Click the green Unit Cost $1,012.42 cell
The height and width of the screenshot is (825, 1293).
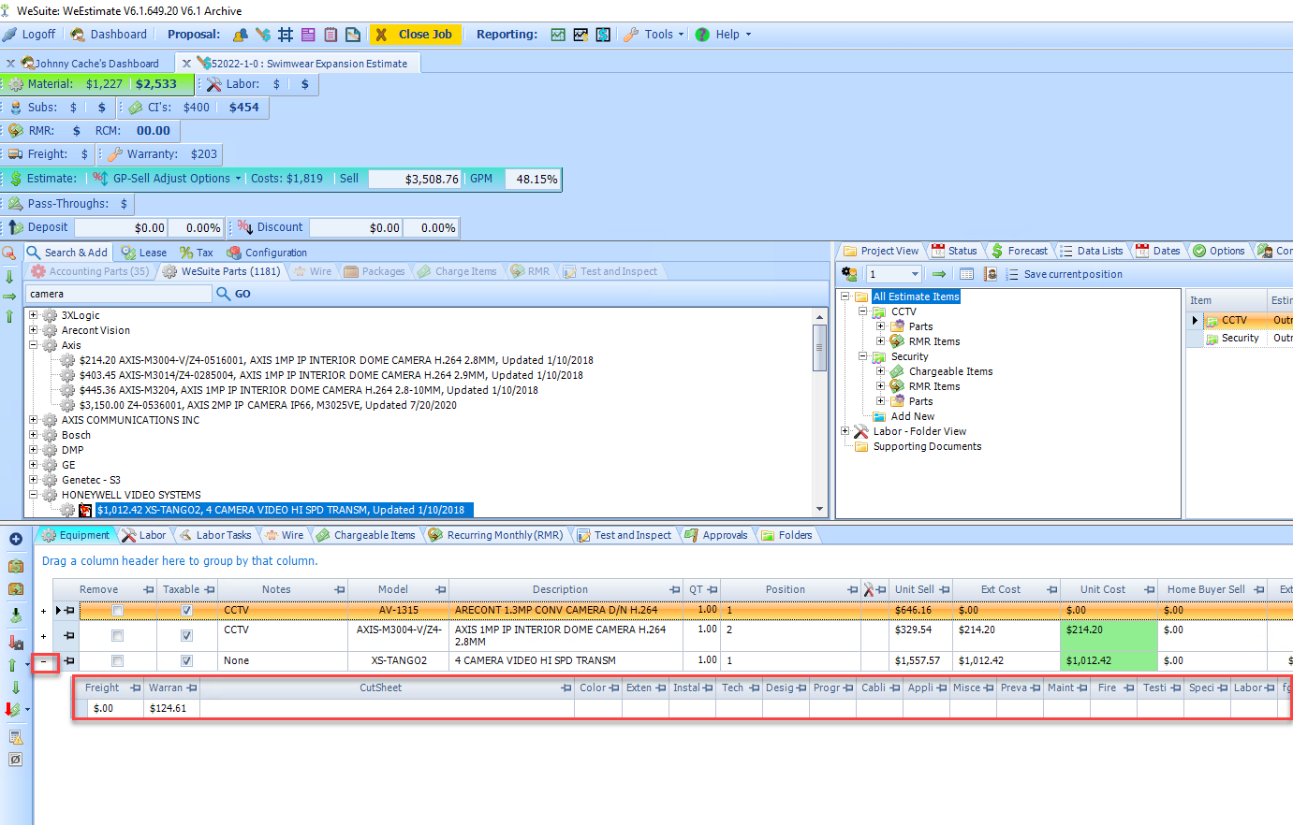[1109, 660]
